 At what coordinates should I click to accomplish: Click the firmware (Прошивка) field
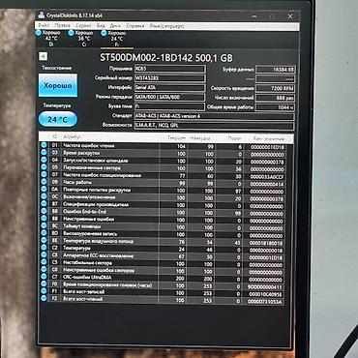(x=169, y=69)
